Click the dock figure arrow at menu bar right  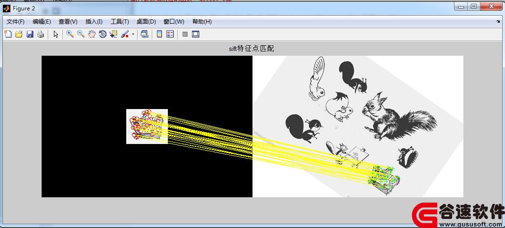498,22
